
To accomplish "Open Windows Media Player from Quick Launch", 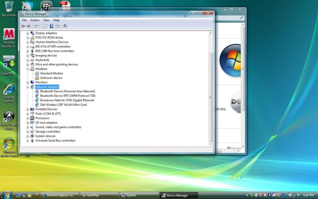I will [x=30, y=195].
